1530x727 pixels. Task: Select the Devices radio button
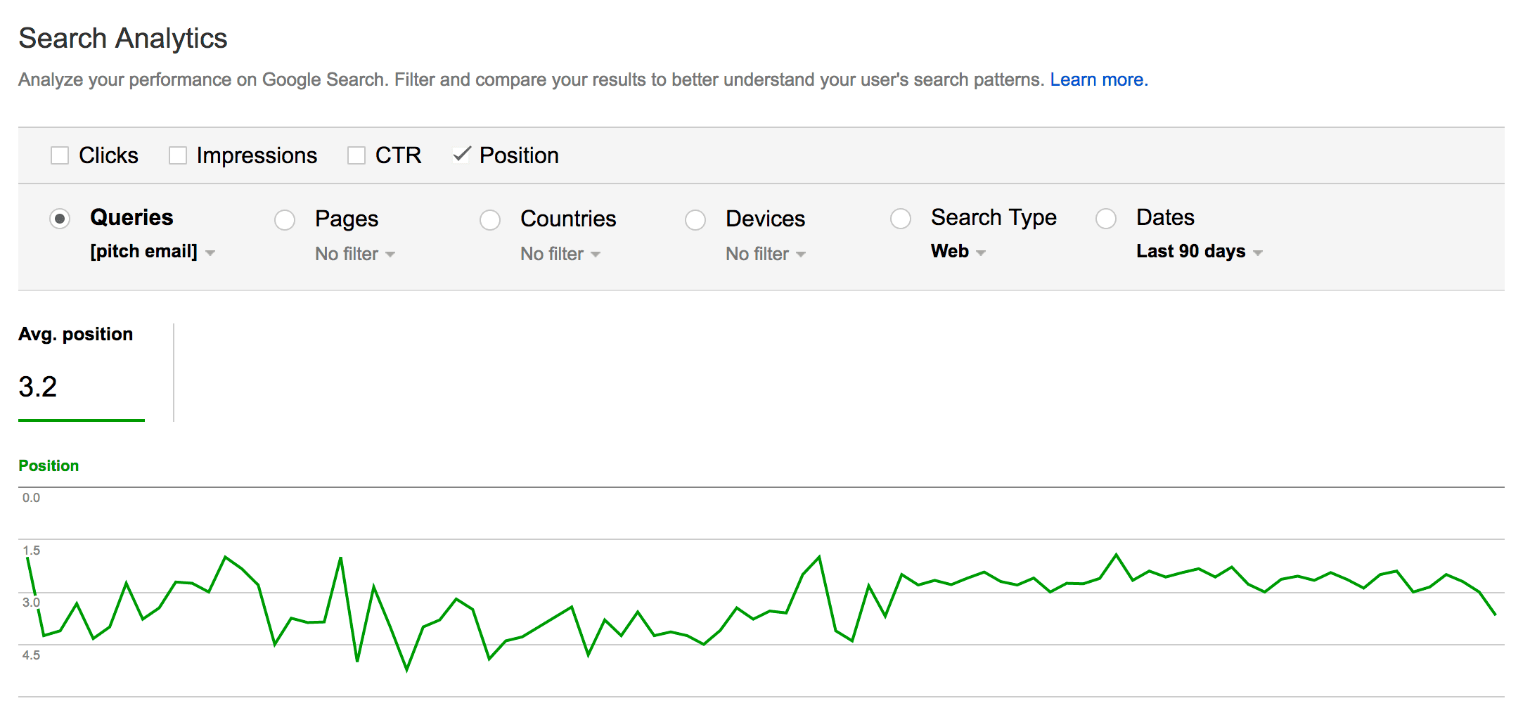pyautogui.click(x=695, y=219)
